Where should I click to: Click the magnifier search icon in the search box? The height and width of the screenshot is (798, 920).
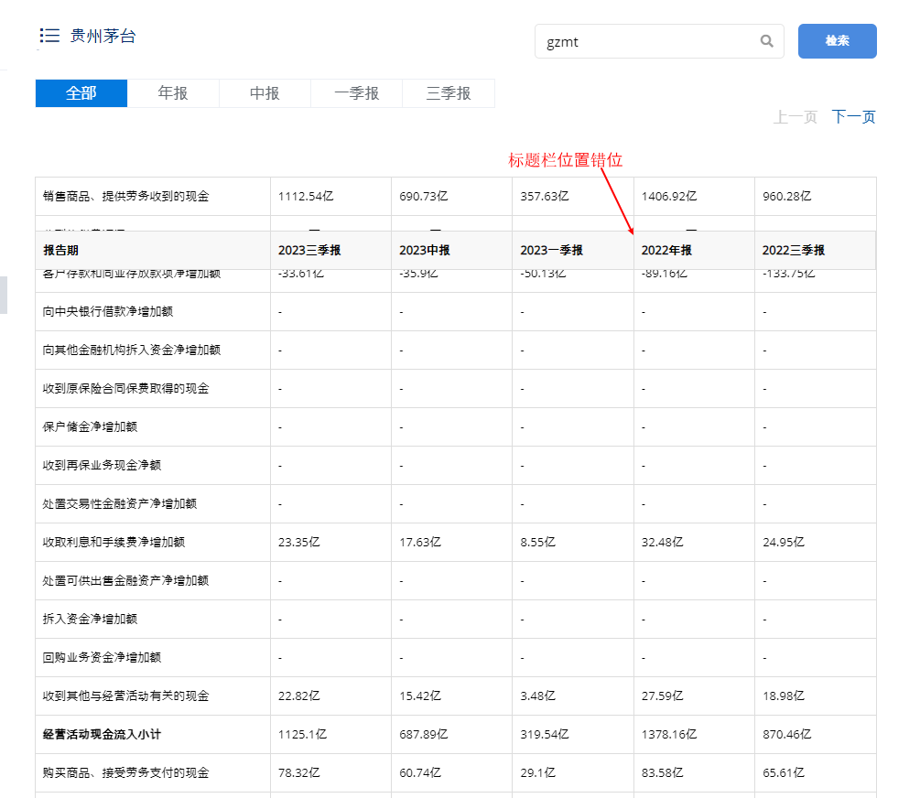click(766, 41)
